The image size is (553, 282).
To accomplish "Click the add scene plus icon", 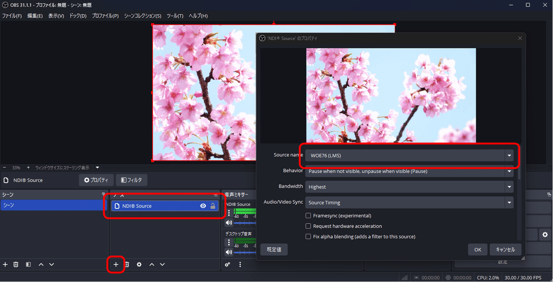I will pos(5,265).
